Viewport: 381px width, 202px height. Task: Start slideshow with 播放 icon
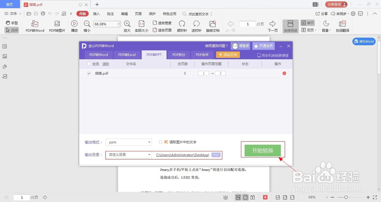[x=74, y=26]
